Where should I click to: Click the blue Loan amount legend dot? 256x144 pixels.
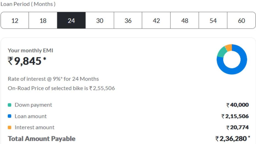(x=9, y=116)
